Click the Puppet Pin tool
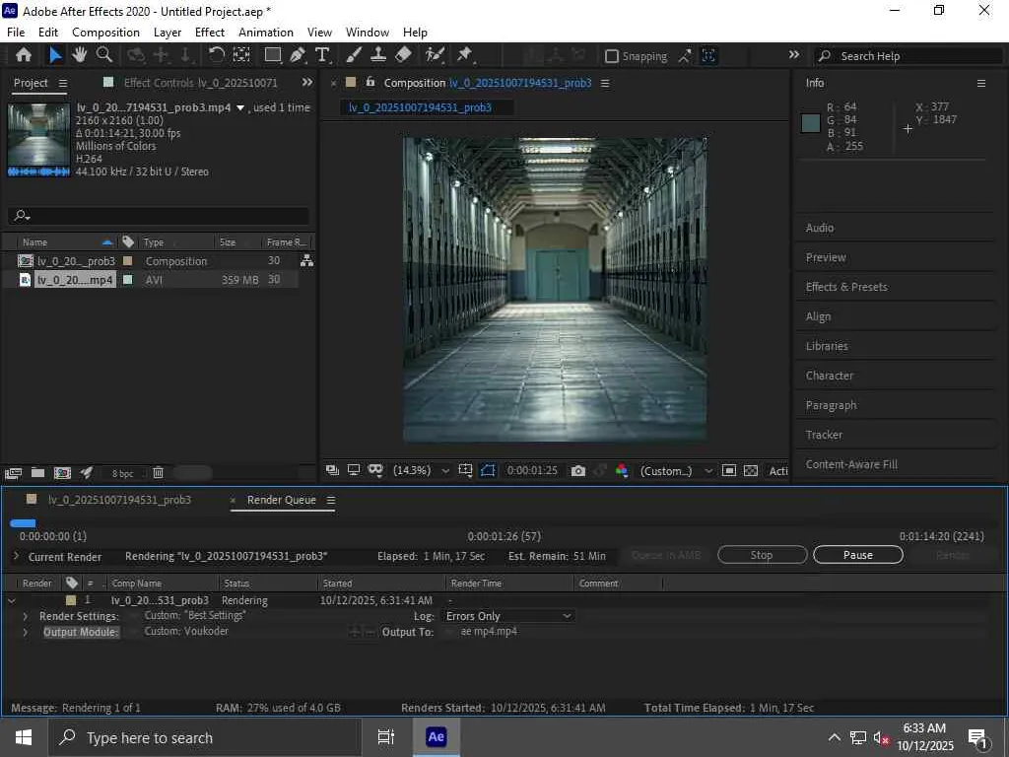Screen dimensions: 1009x757 click(x=465, y=55)
